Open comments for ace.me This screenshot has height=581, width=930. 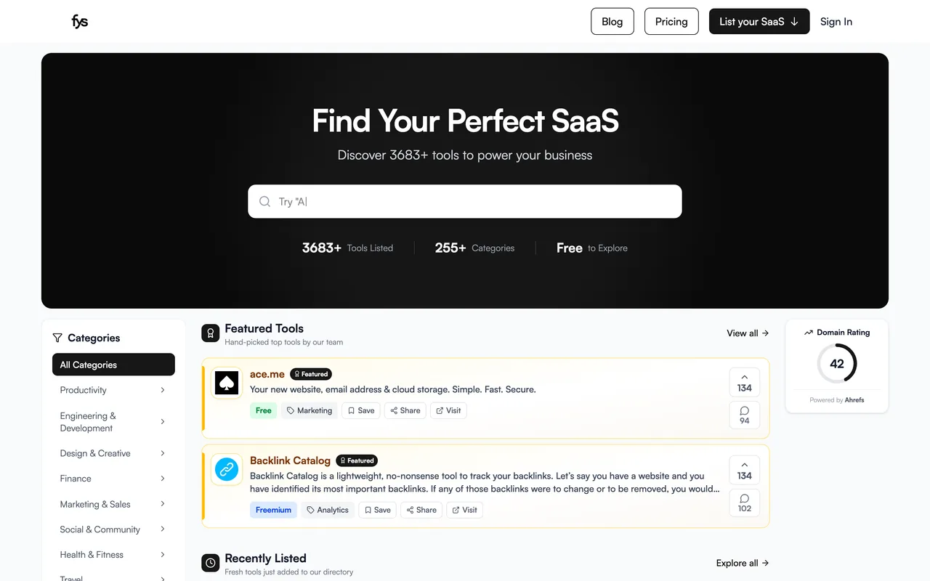(744, 415)
